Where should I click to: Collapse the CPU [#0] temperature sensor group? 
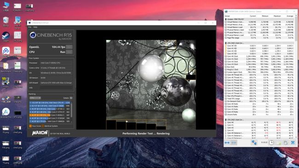226,120
